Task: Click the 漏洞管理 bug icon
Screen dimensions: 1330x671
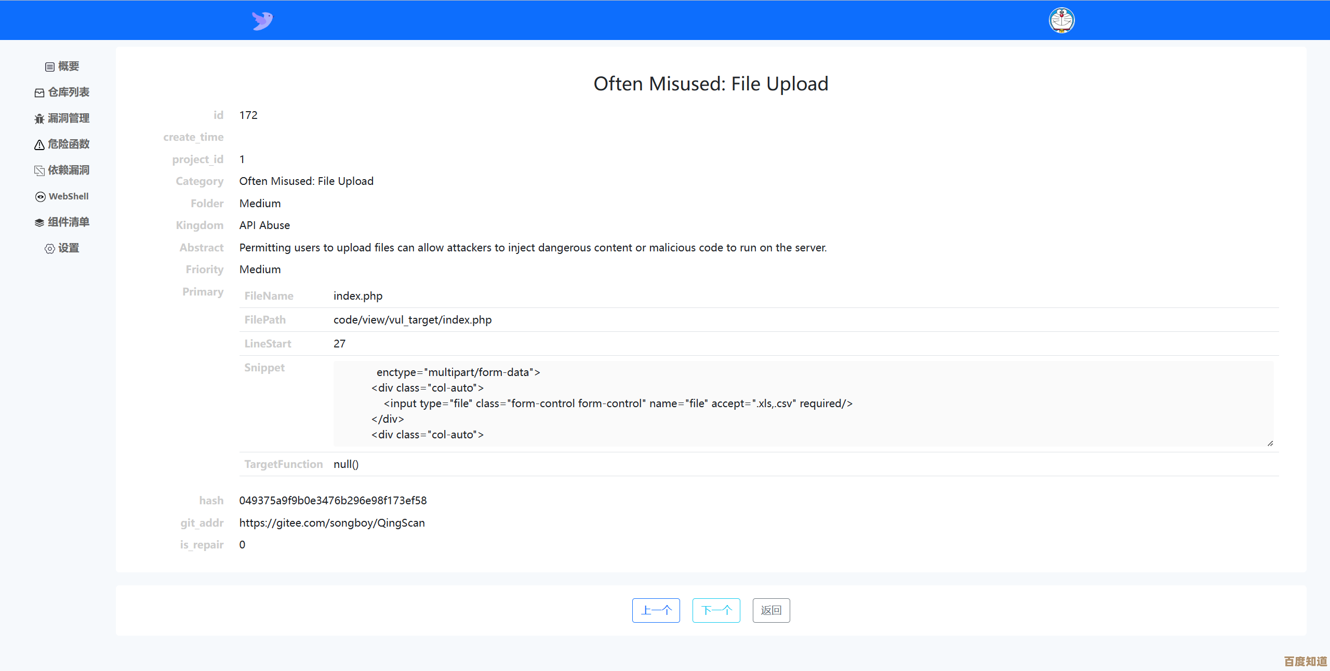Action: pyautogui.click(x=39, y=119)
